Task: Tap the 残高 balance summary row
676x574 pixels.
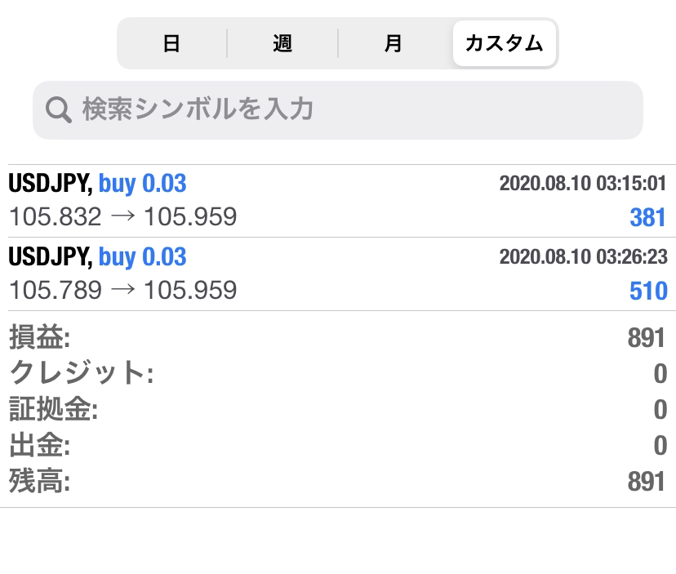Action: (x=338, y=481)
